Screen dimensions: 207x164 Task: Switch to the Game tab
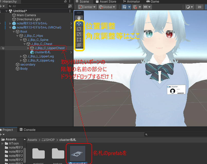(153, 2)
